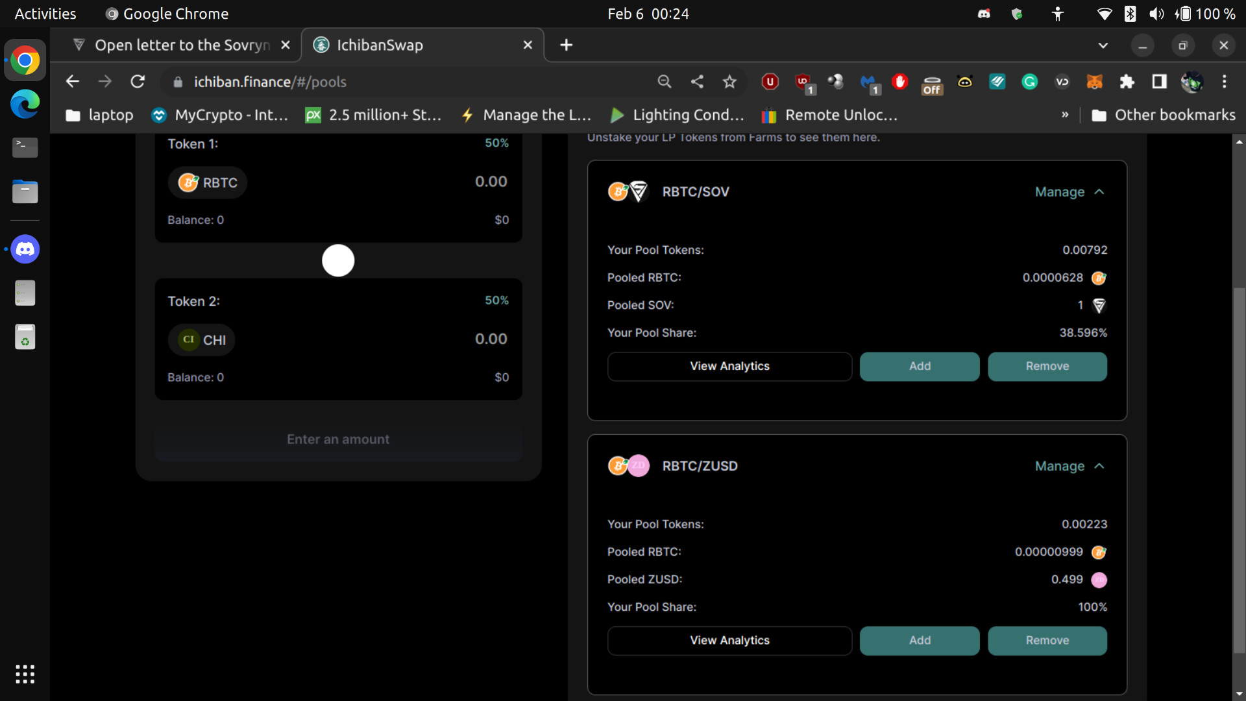Open the RBTC token selector
The height and width of the screenshot is (701, 1246).
pos(208,183)
